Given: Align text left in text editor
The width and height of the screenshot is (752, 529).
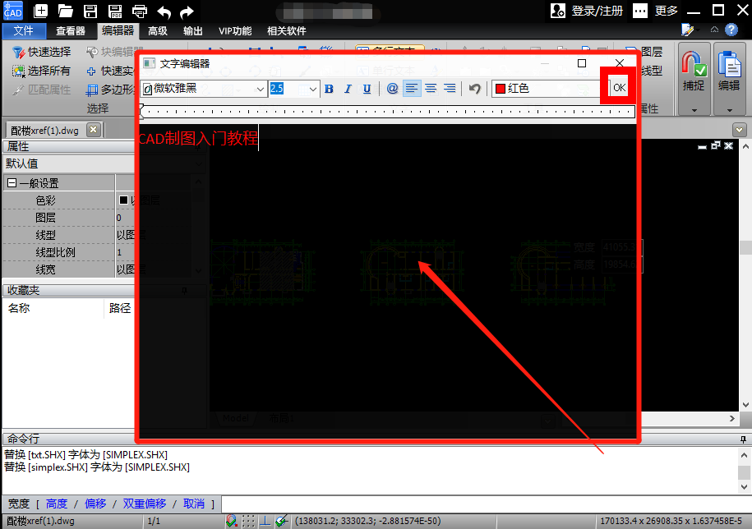Looking at the screenshot, I should [412, 89].
